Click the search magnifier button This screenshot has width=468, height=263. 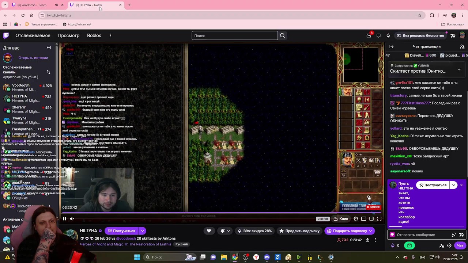[282, 35]
